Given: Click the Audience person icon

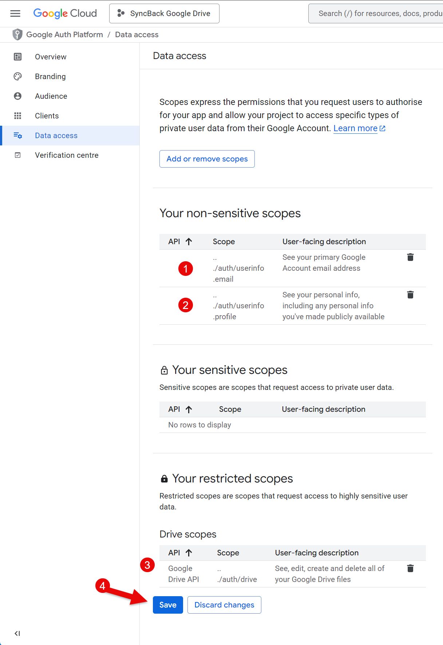Looking at the screenshot, I should pyautogui.click(x=17, y=96).
